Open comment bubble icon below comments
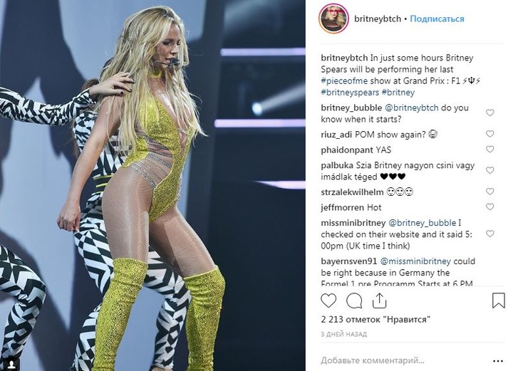 (x=354, y=301)
